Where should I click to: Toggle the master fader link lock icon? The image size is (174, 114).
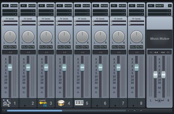click(x=159, y=101)
